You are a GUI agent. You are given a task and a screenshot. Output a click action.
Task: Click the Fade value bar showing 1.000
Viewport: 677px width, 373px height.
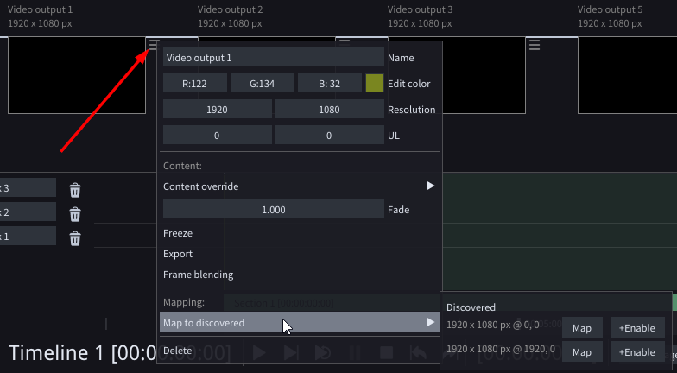(273, 210)
